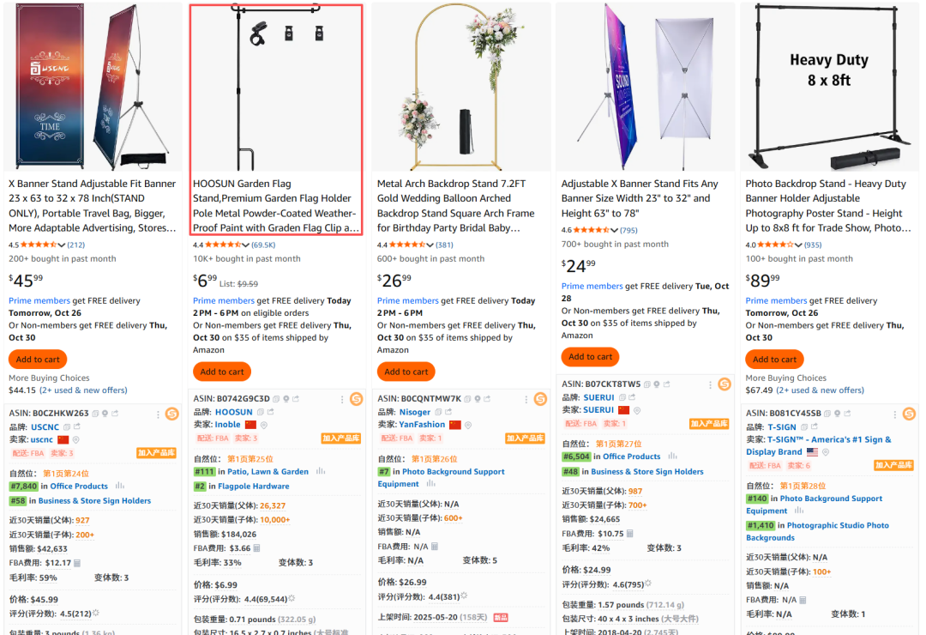Copy ASIN B0CZHKW263 using the copy icon
This screenshot has width=926, height=635.
click(x=95, y=414)
